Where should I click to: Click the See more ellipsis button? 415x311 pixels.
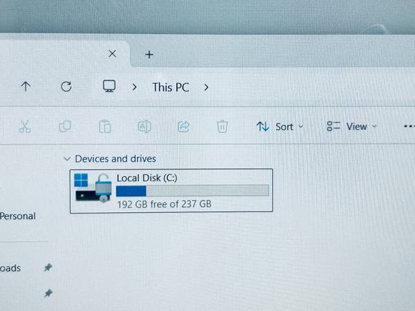pos(409,126)
